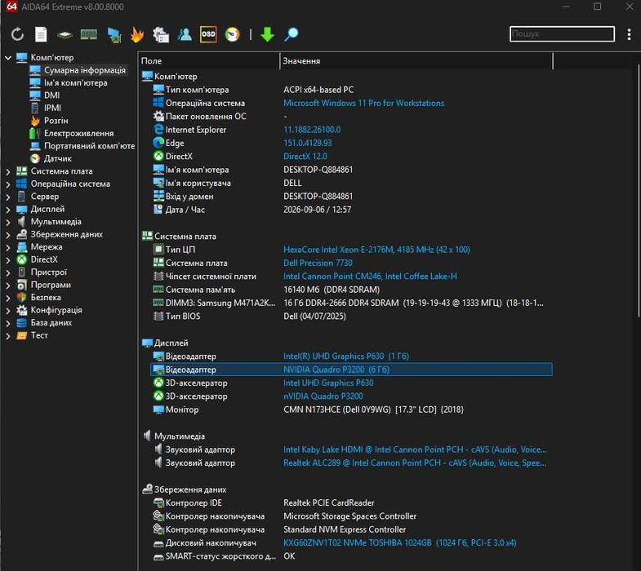Click the user/support toolbar icon
Viewport: 641px width, 571px height.
click(185, 34)
